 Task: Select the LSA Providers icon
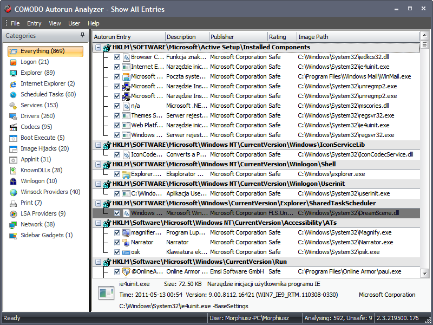pyautogui.click(x=13, y=214)
